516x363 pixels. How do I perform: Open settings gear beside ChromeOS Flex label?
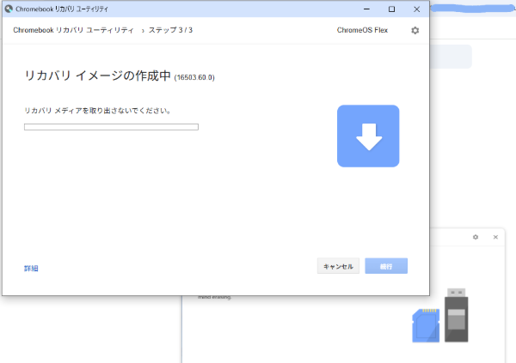(x=415, y=30)
